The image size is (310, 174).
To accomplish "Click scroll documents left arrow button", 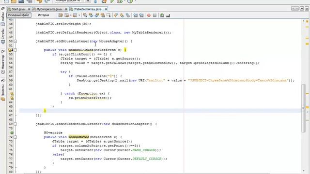I will point(293,9).
